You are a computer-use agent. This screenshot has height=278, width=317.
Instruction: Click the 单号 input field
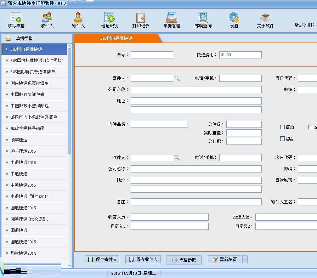pyautogui.click(x=152, y=55)
